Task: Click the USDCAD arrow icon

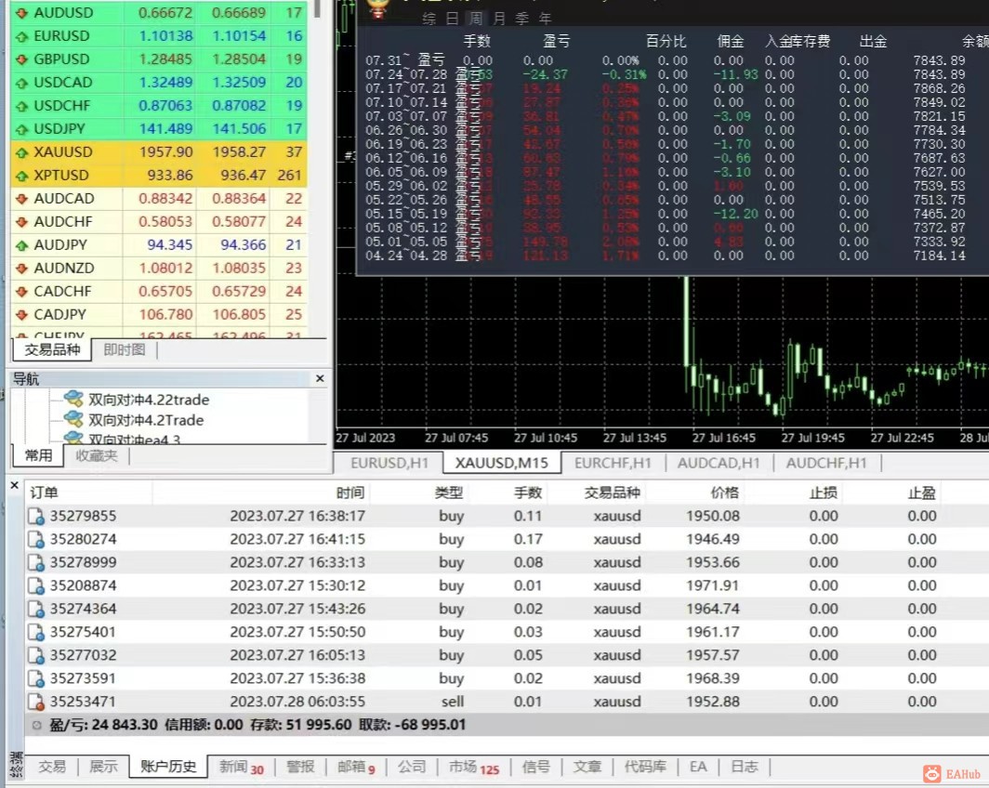Action: coord(22,84)
